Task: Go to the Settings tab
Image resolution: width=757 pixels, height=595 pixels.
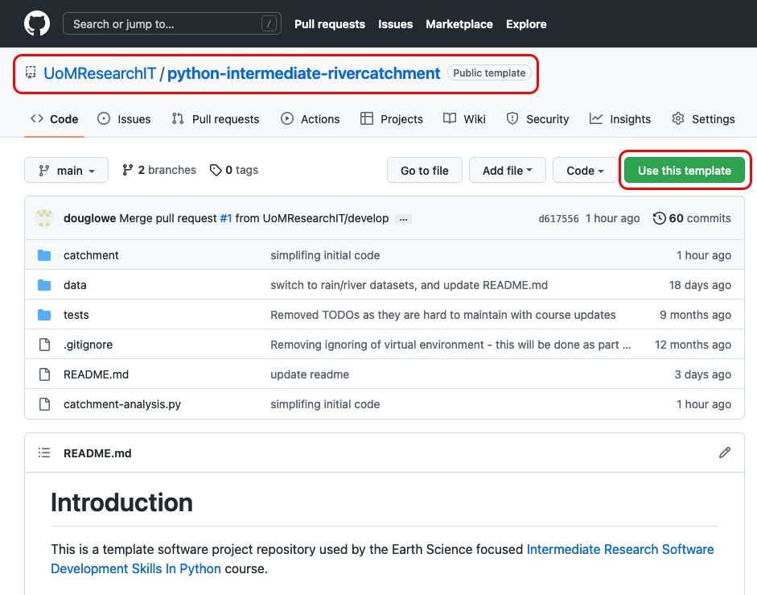Action: (703, 119)
